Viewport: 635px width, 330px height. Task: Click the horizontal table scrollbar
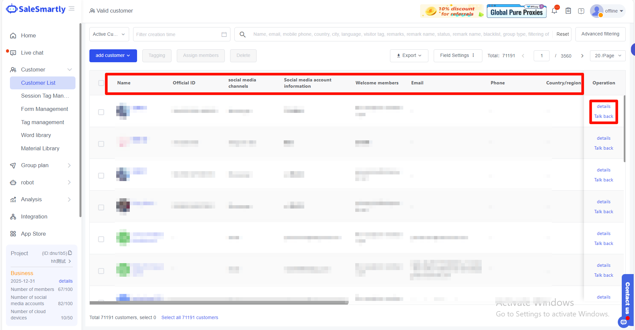(219, 302)
